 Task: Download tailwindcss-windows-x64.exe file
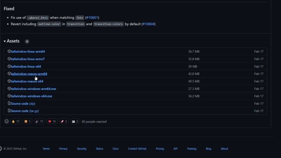click(31, 96)
